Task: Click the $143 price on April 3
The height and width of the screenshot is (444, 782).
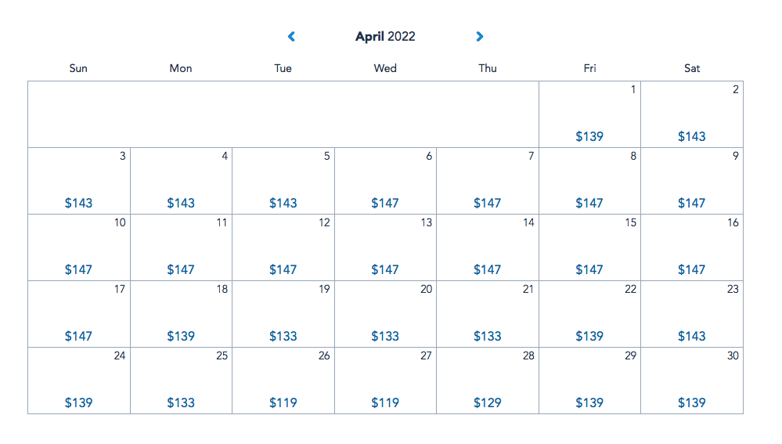Action: pyautogui.click(x=79, y=203)
